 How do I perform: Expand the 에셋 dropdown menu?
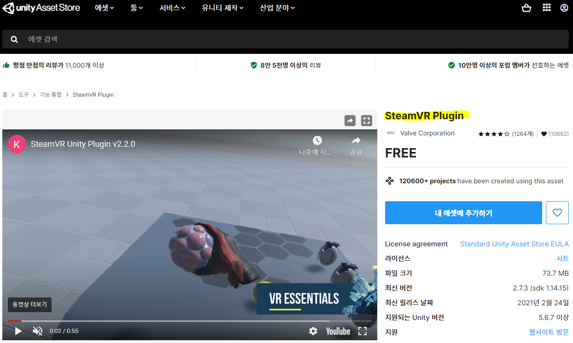pyautogui.click(x=104, y=8)
